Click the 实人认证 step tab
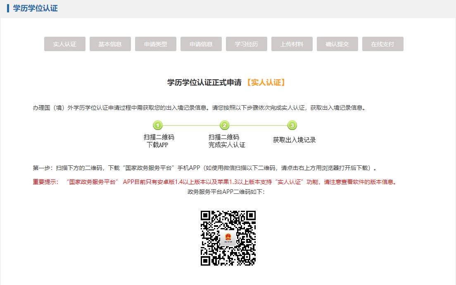456x285 pixels. click(65, 44)
